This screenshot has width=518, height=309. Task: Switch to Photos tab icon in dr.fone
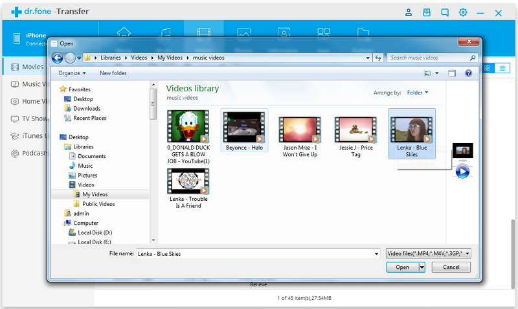click(x=244, y=32)
